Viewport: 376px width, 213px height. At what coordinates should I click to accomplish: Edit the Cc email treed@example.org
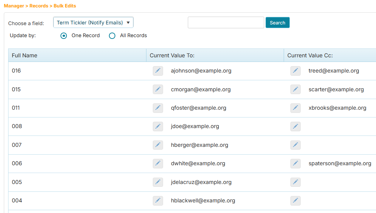pos(295,71)
